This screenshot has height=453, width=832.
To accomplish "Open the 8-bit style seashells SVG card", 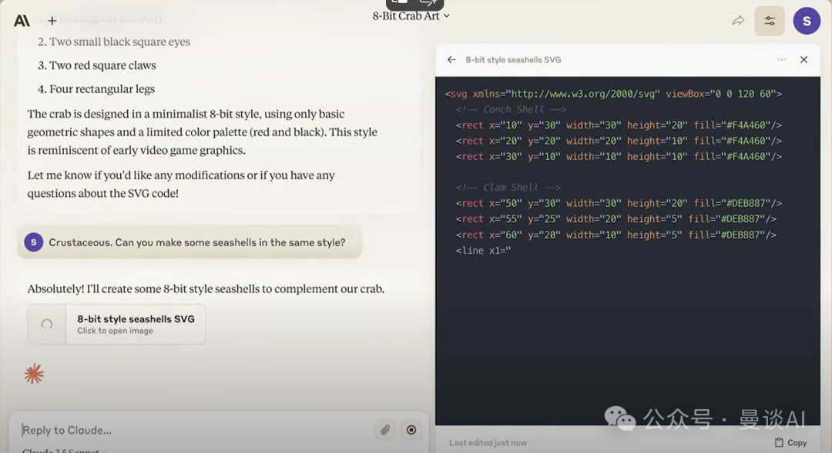I will 136,324.
